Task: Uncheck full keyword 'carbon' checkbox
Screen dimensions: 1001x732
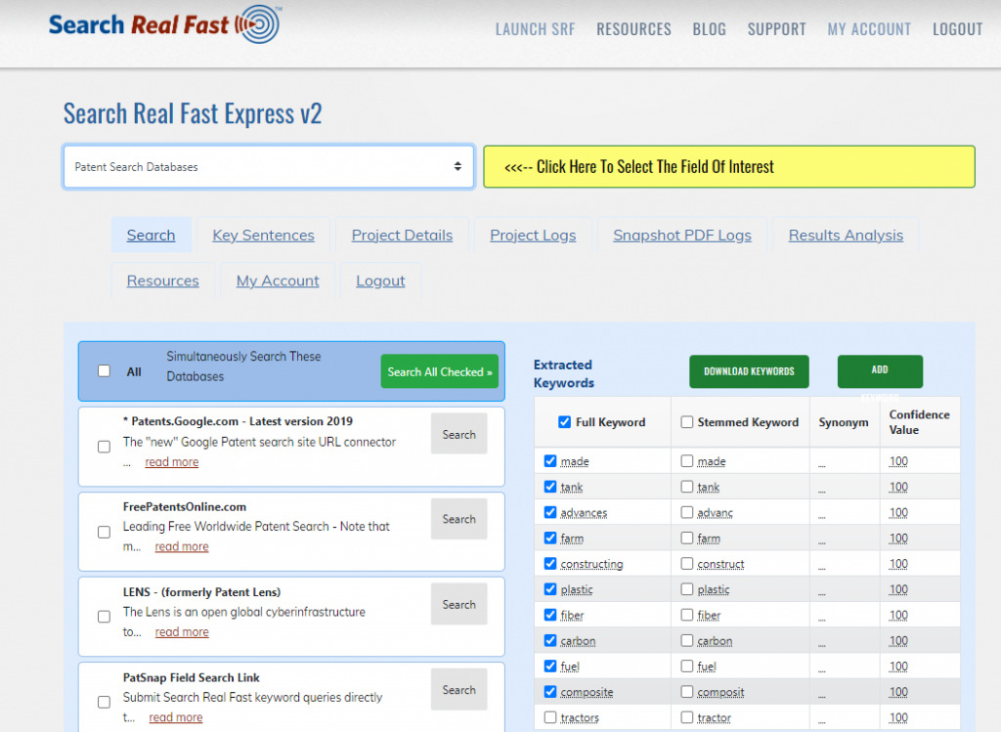Action: pos(550,640)
